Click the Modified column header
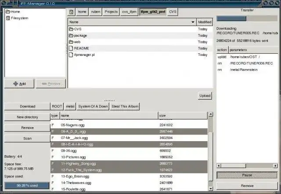 (205, 22)
